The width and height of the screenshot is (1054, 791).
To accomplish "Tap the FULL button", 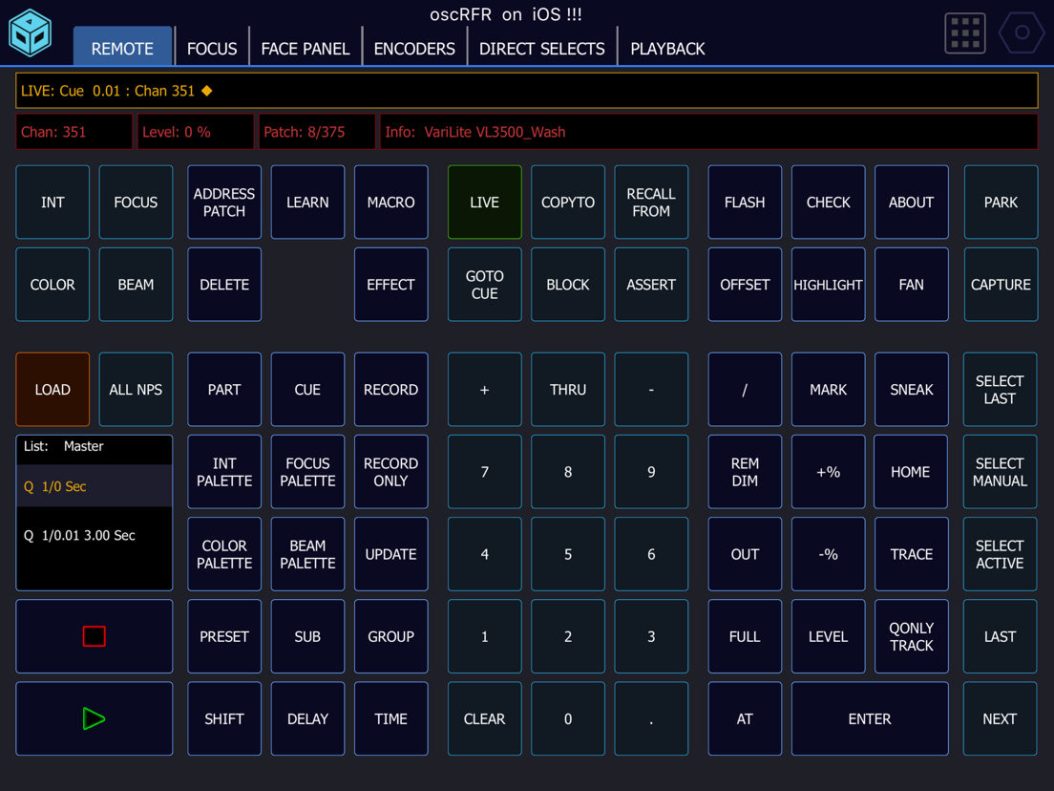I will point(745,636).
